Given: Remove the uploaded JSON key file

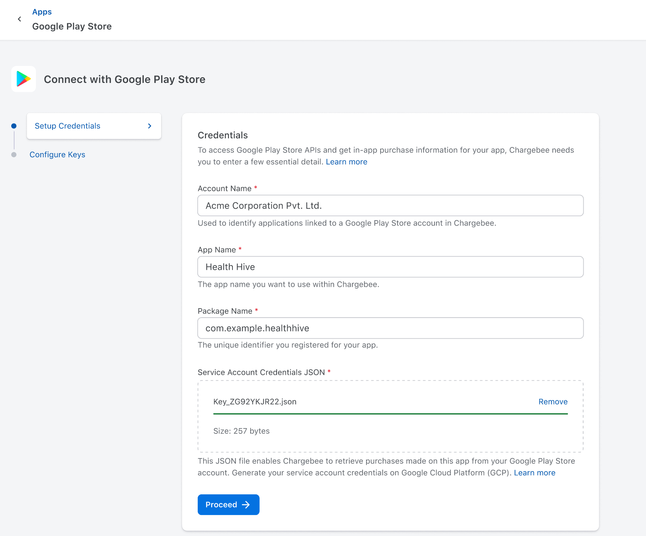Looking at the screenshot, I should click(x=553, y=402).
